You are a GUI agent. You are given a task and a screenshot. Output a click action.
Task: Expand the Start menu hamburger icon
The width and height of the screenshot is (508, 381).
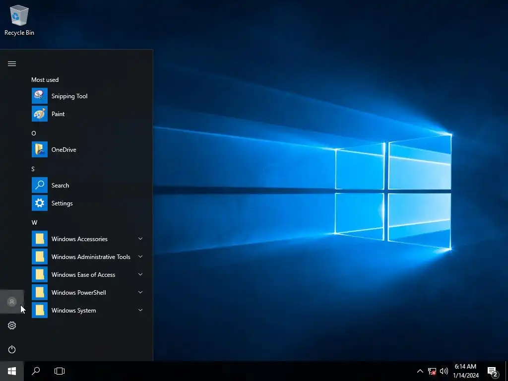12,63
